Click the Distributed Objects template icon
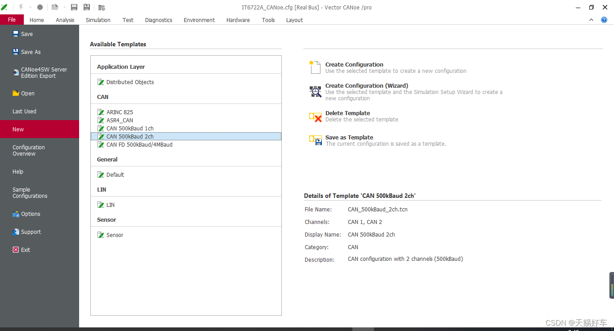 [101, 82]
